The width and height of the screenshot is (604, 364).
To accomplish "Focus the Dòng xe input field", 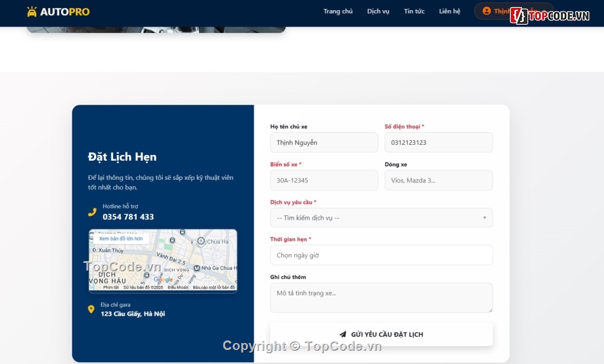I will point(438,180).
